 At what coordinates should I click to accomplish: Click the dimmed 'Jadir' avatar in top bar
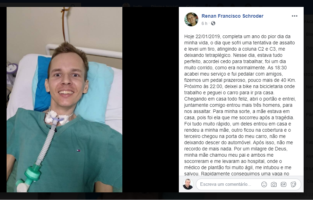[x=126, y=5]
